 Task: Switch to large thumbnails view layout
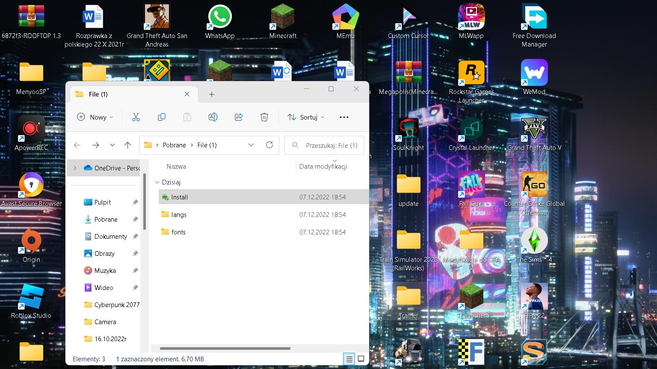(x=361, y=359)
